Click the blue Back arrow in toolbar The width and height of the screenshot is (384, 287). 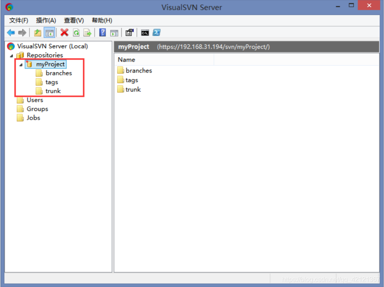pos(11,32)
